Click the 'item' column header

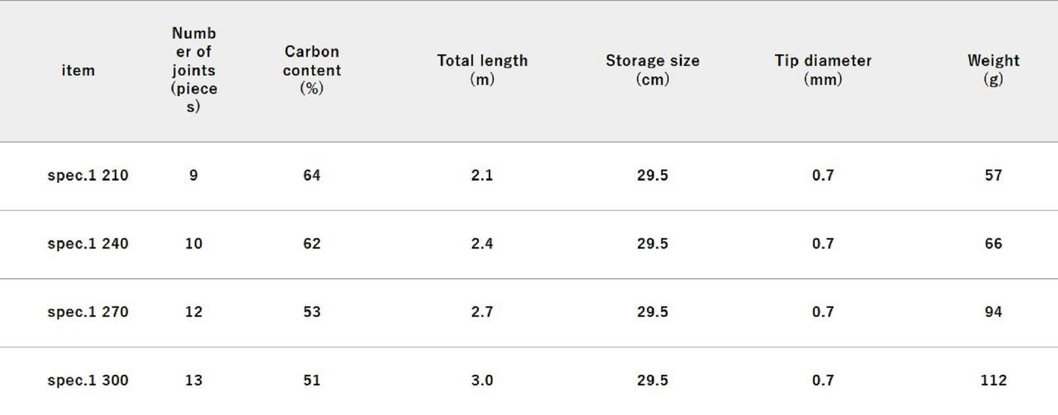78,70
